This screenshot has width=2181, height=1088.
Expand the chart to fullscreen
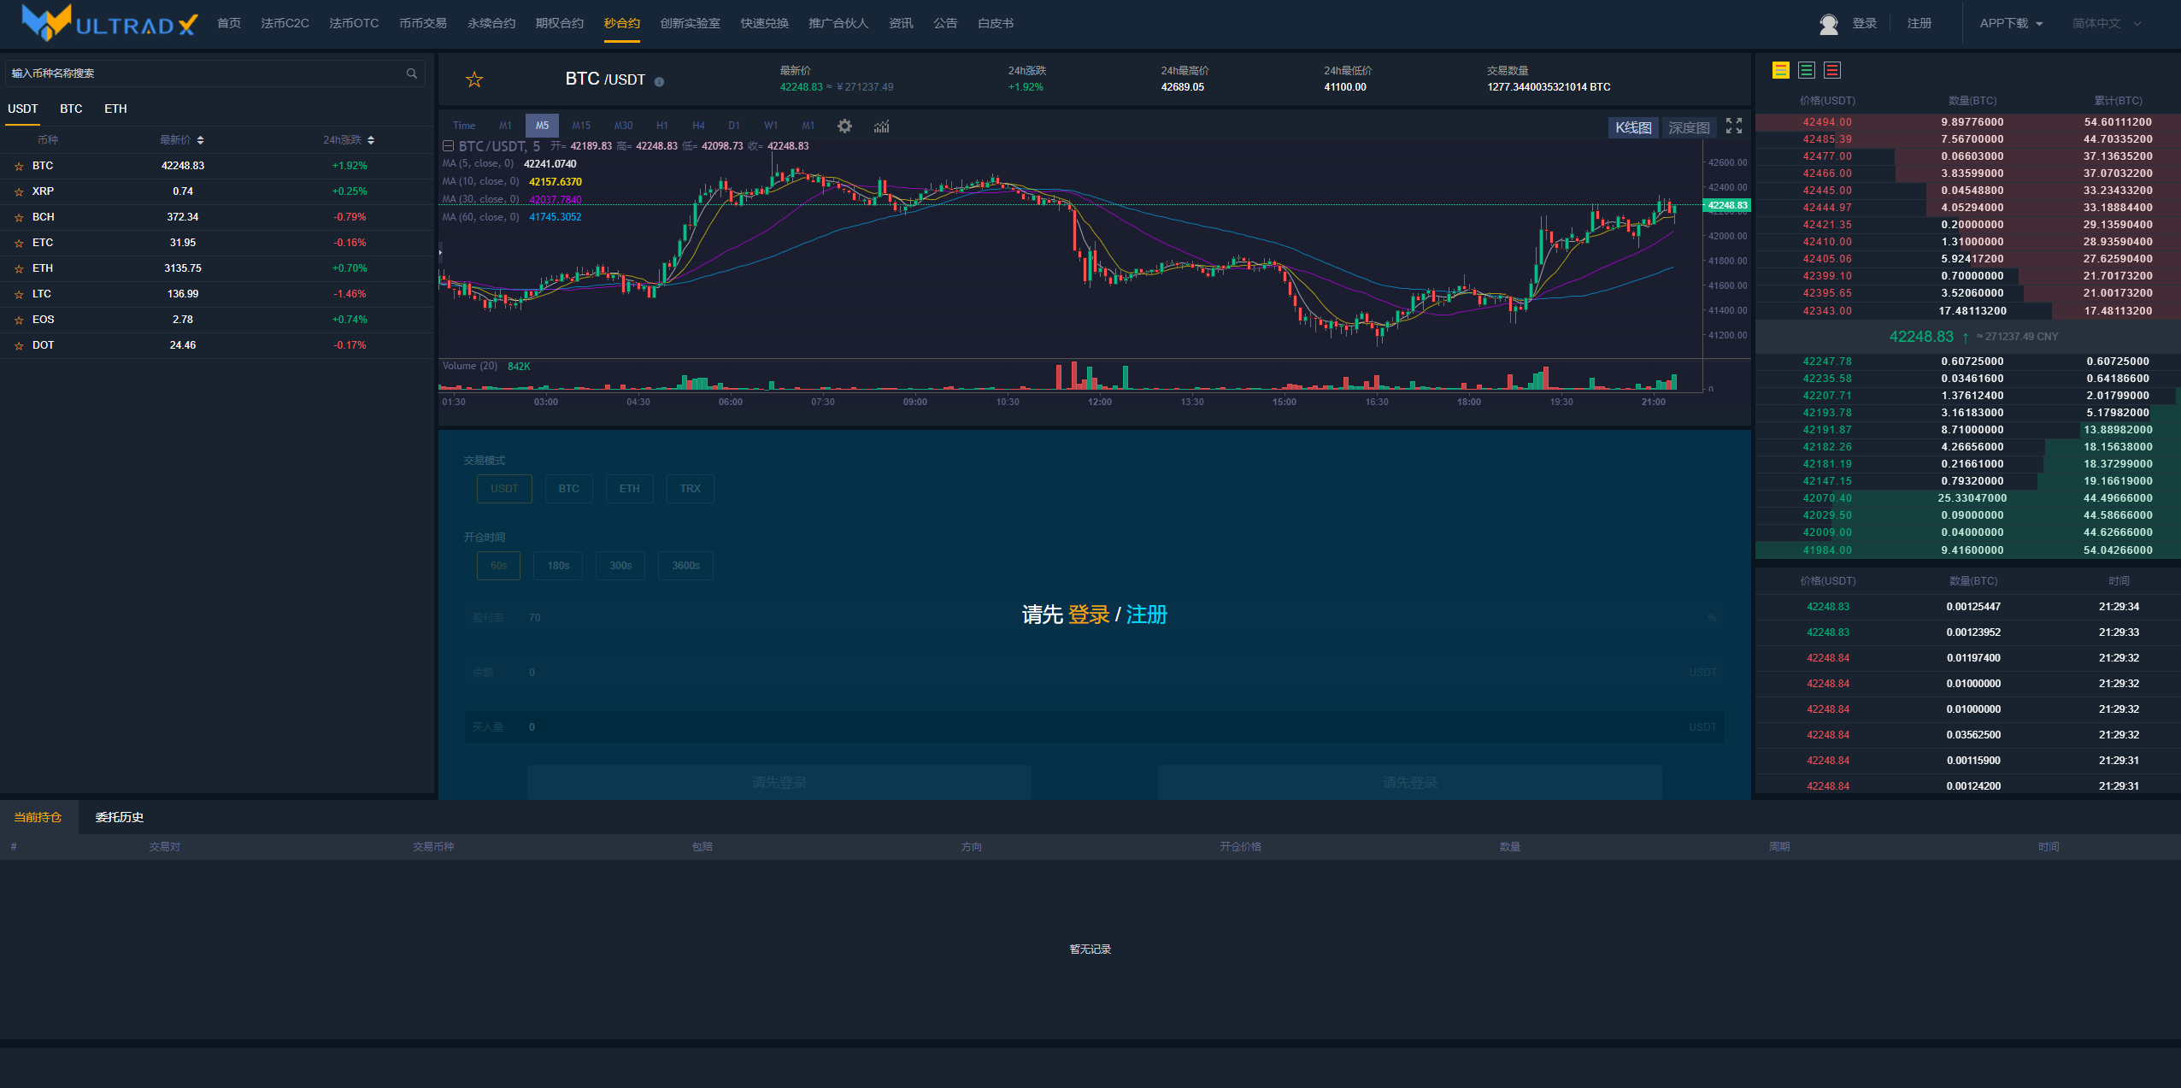[1734, 126]
